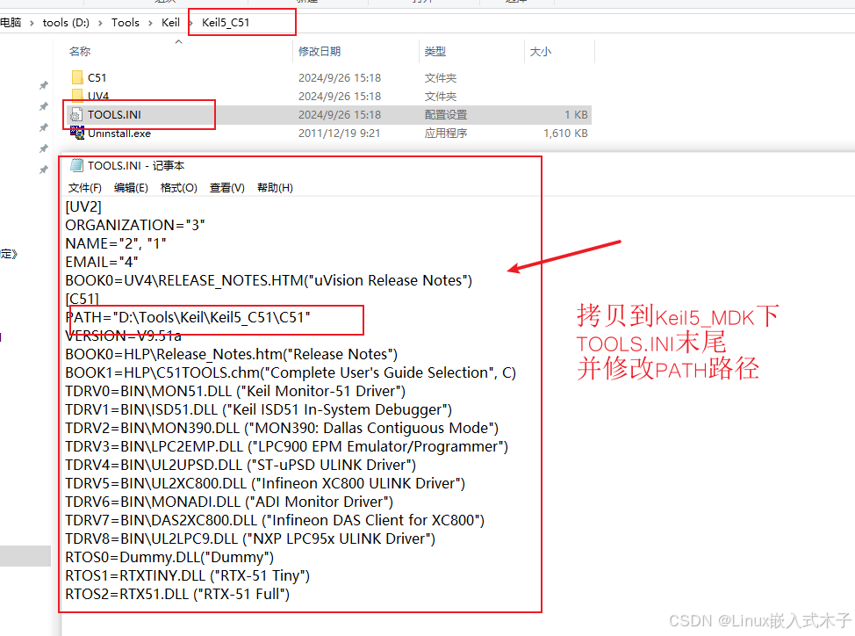Open the 查看(V) menu in Notepad

point(226,188)
